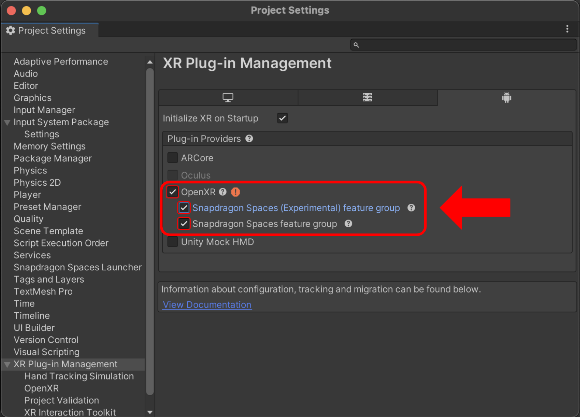
Task: Select Memory Settings category
Action: coord(49,146)
